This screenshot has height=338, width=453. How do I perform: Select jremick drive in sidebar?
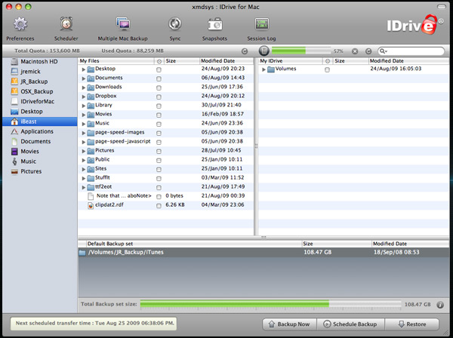coord(39,72)
